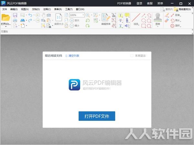194x145 pixels.
Task: Click the select text cursor tool
Action: coord(43,20)
